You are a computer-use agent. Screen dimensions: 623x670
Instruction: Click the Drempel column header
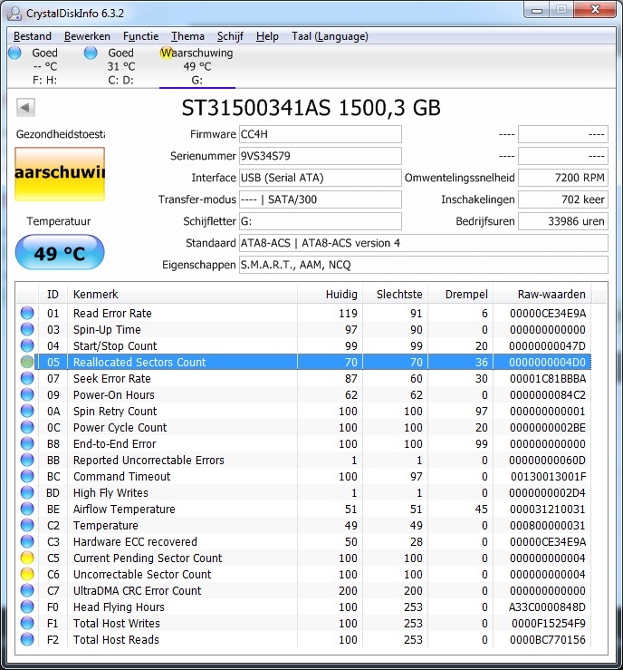pos(461,294)
